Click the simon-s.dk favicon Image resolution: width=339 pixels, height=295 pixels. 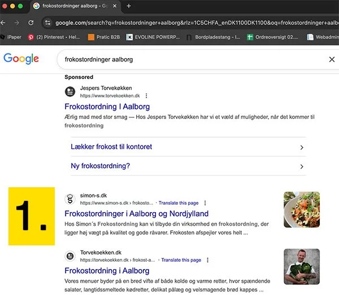click(x=70, y=199)
